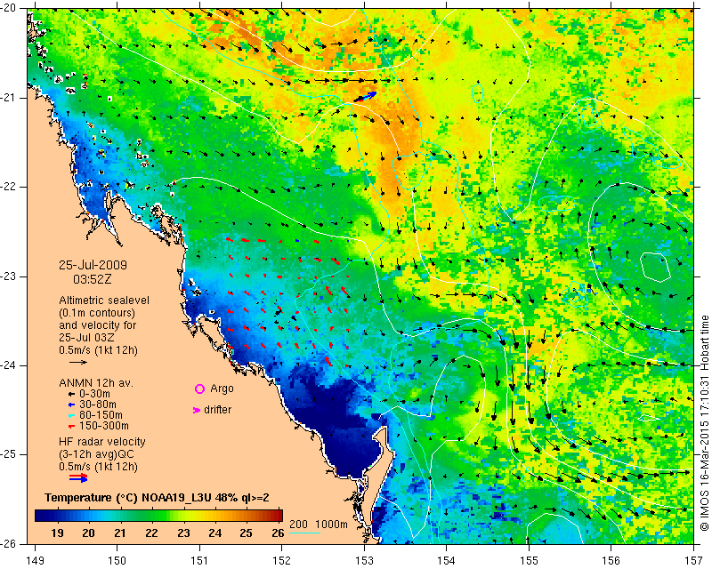This screenshot has height=569, width=712.
Task: Click the cyan 80-150m arrow legend marker
Action: 71,415
